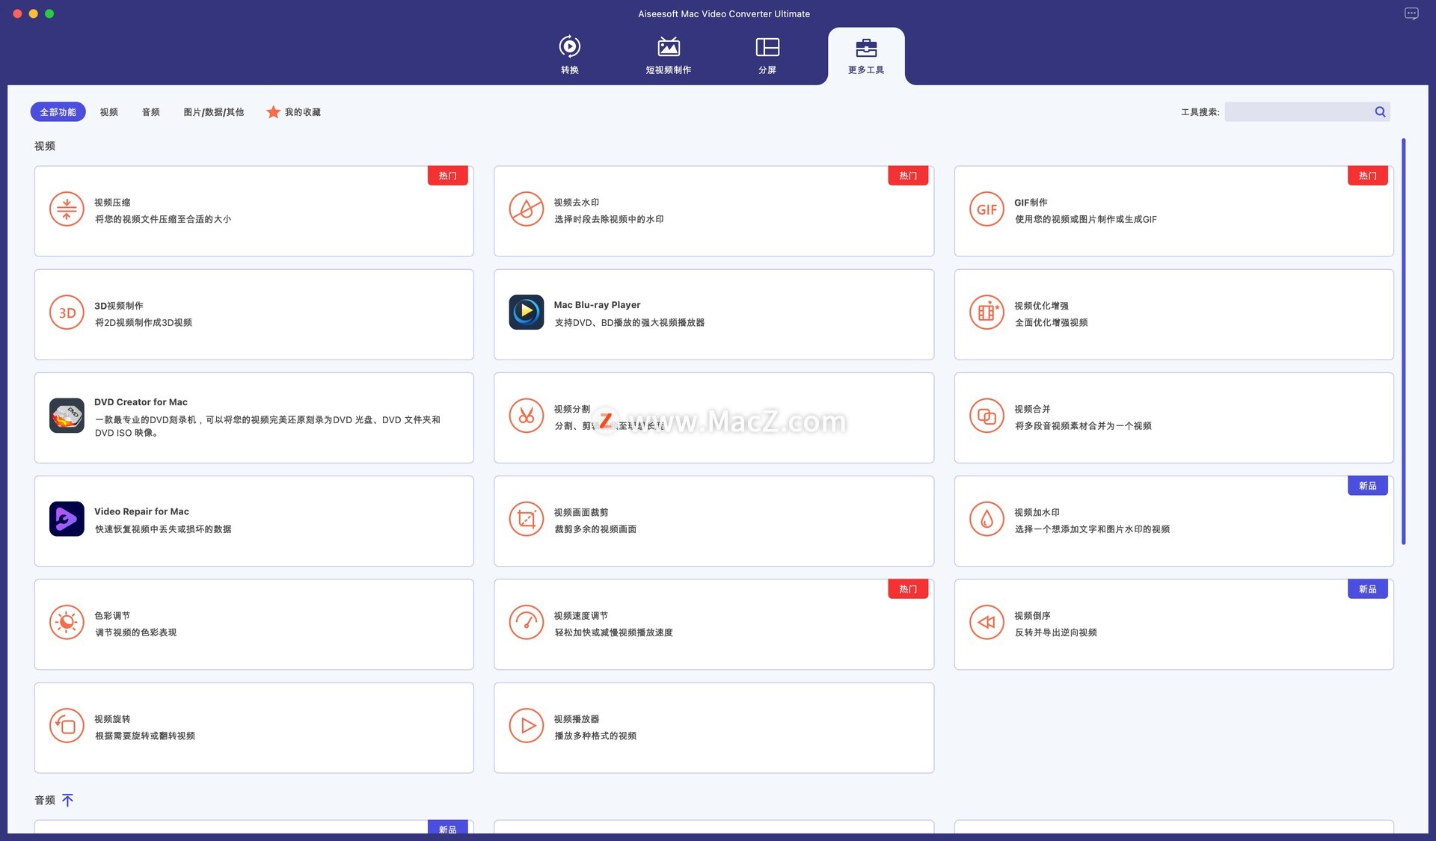Filter by 图片/数据/其他 category

click(214, 112)
